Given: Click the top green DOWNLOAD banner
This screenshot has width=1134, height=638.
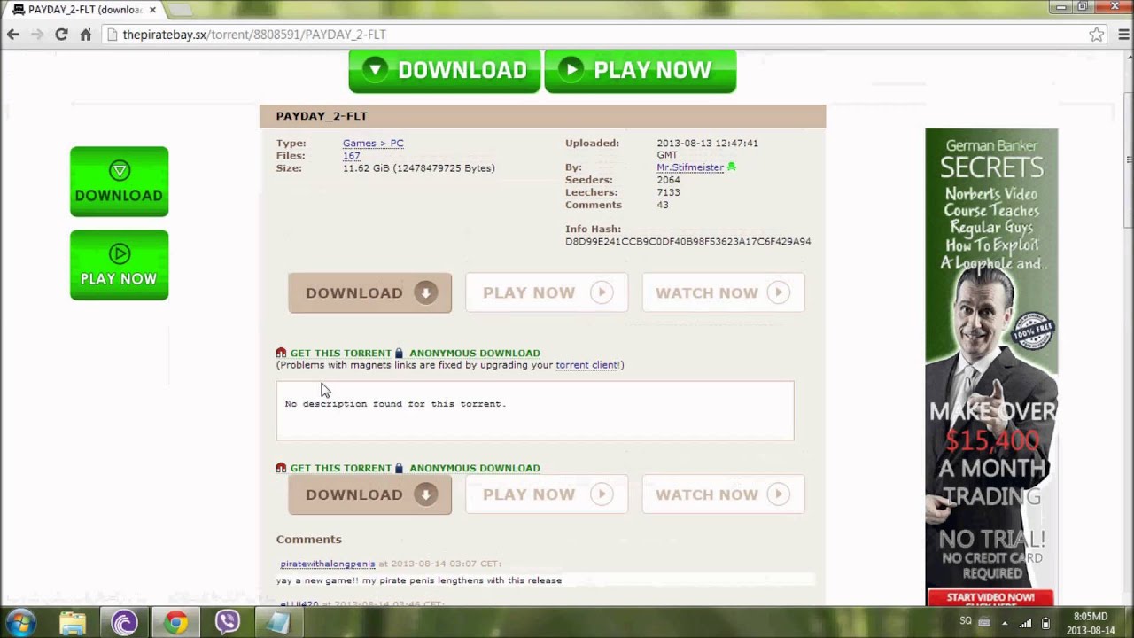Looking at the screenshot, I should 445,70.
